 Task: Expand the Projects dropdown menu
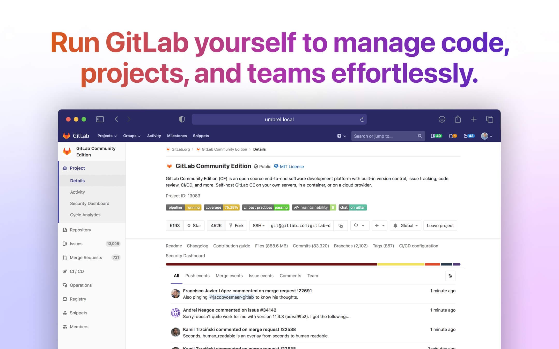click(107, 135)
